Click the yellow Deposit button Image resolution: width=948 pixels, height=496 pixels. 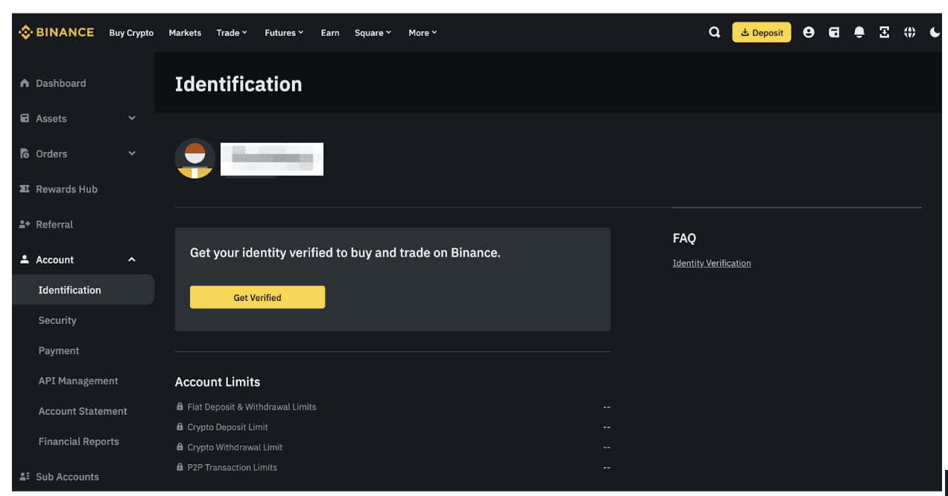click(x=762, y=33)
